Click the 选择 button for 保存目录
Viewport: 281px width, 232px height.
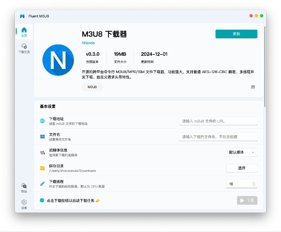coord(242,168)
